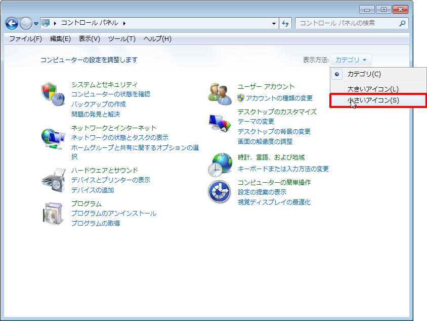Click the Hardware and Sound printer icon
The image size is (427, 321).
click(x=53, y=180)
